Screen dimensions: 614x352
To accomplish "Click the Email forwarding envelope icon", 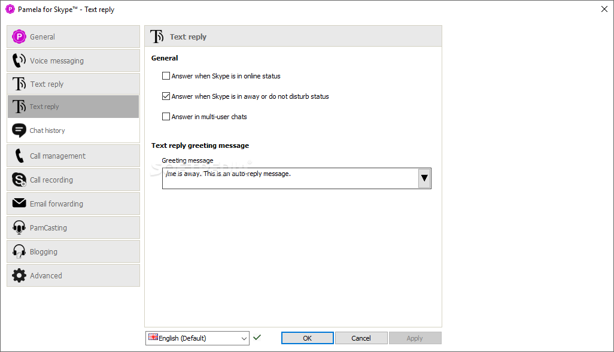I will pos(19,203).
